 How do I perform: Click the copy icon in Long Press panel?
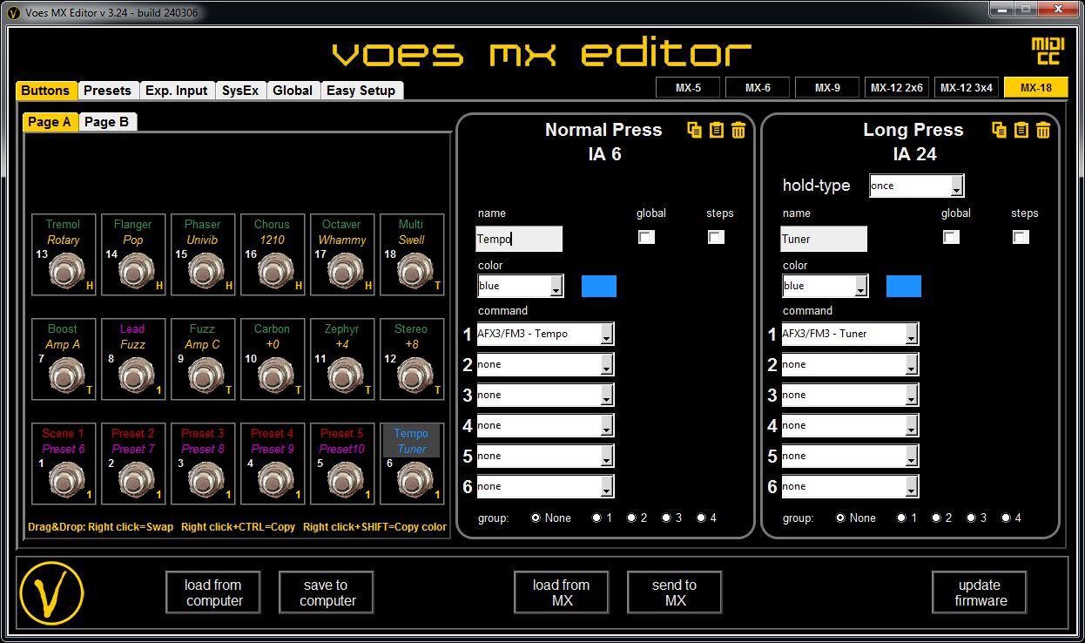999,130
